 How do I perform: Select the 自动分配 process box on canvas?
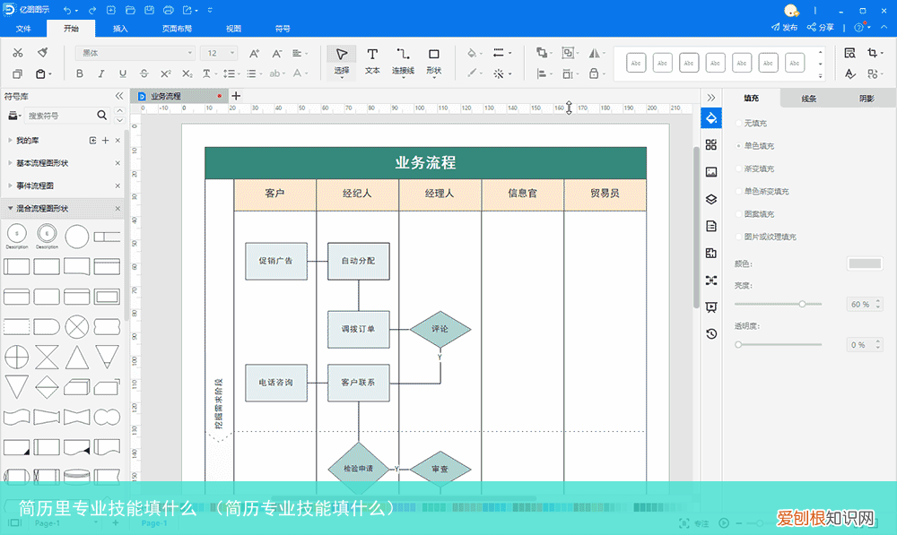359,261
